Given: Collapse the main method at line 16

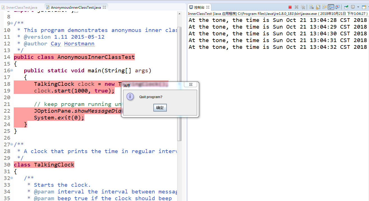Looking at the screenshot, I should (x=11, y=71).
